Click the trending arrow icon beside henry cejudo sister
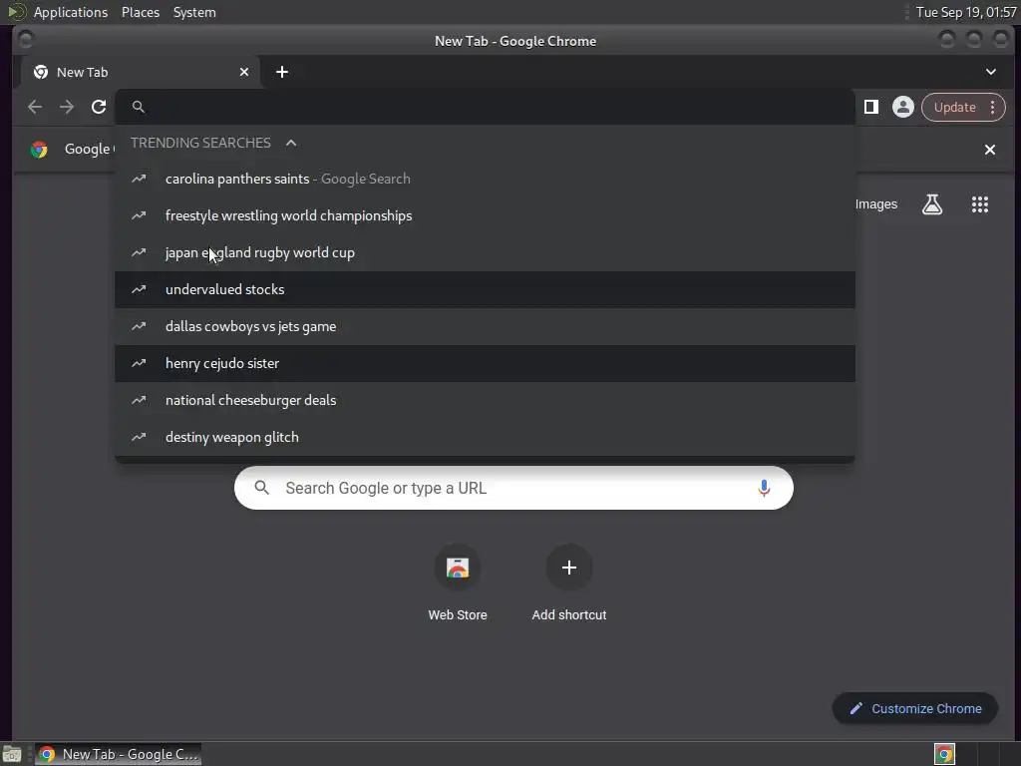 click(138, 363)
